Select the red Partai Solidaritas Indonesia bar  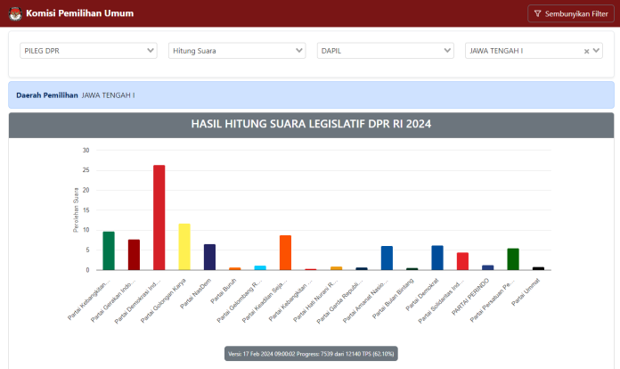pos(462,261)
